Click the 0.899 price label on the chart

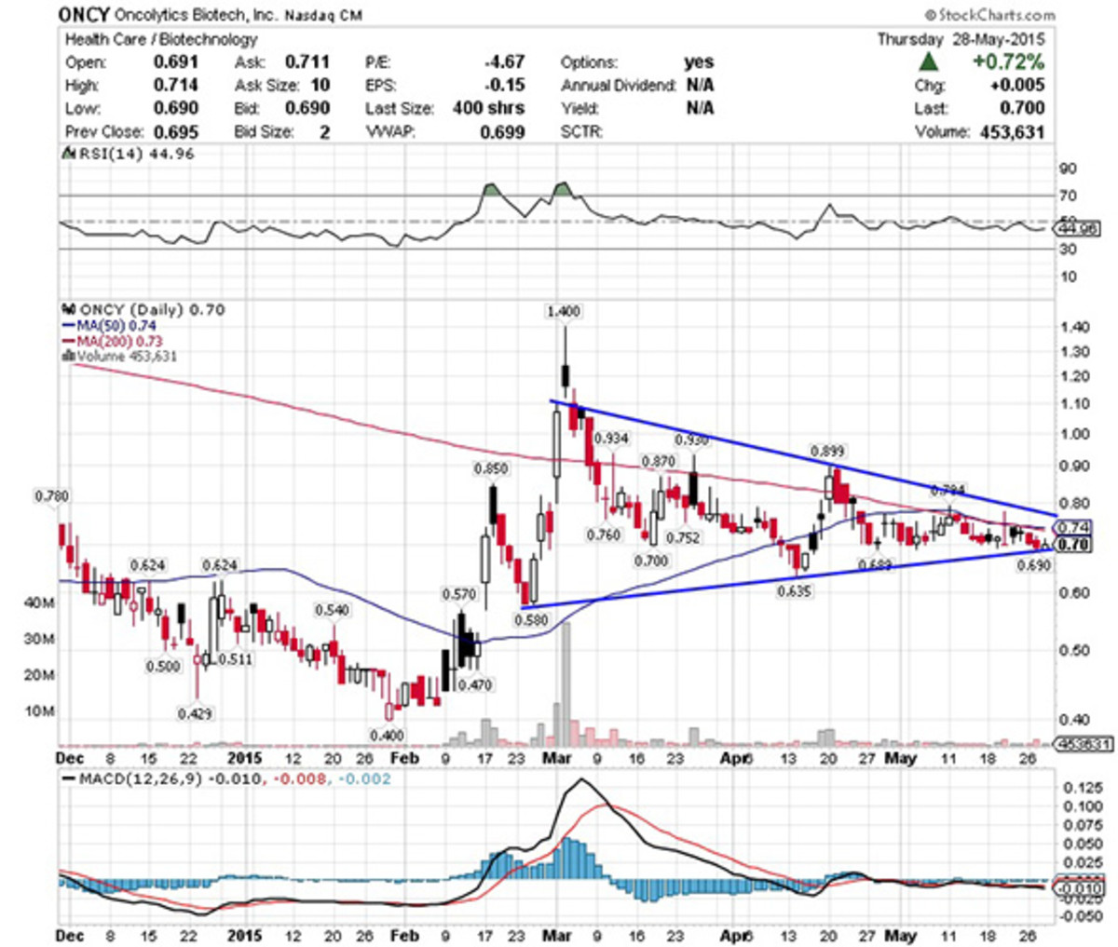coord(827,451)
